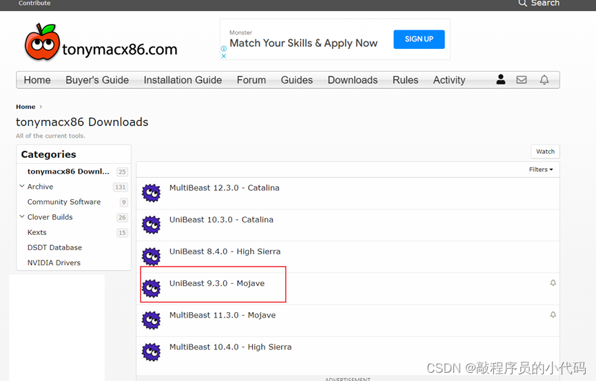Click the 15 count beside Kexts
Image resolution: width=596 pixels, height=381 pixels.
(x=122, y=233)
